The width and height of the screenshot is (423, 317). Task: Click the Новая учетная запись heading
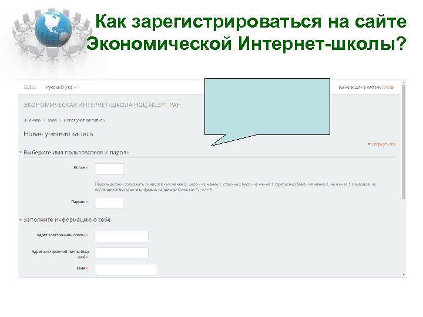tap(58, 134)
